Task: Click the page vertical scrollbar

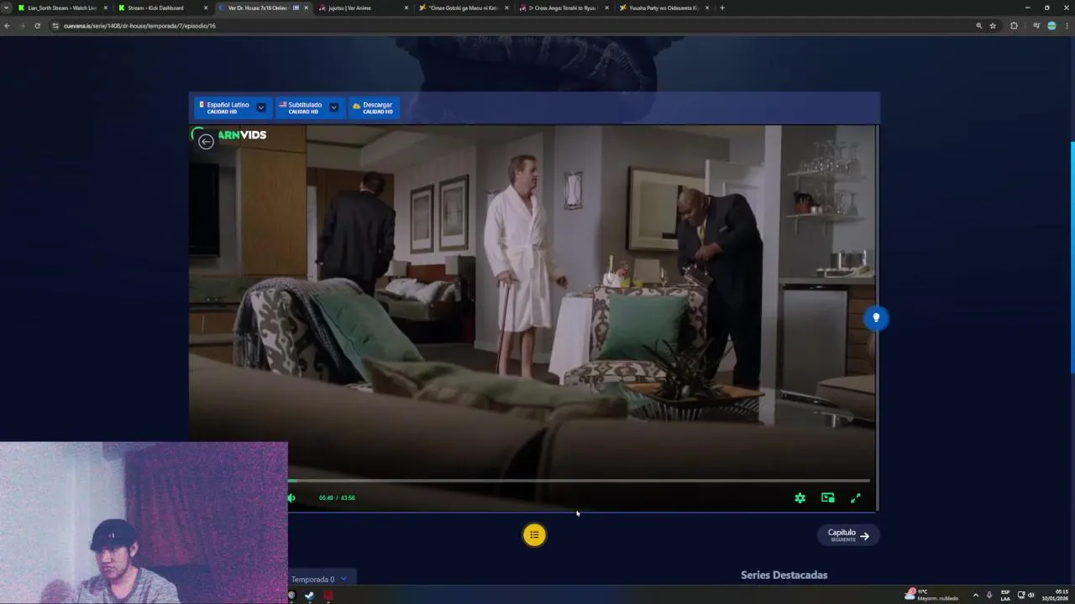Action: pos(1072,258)
